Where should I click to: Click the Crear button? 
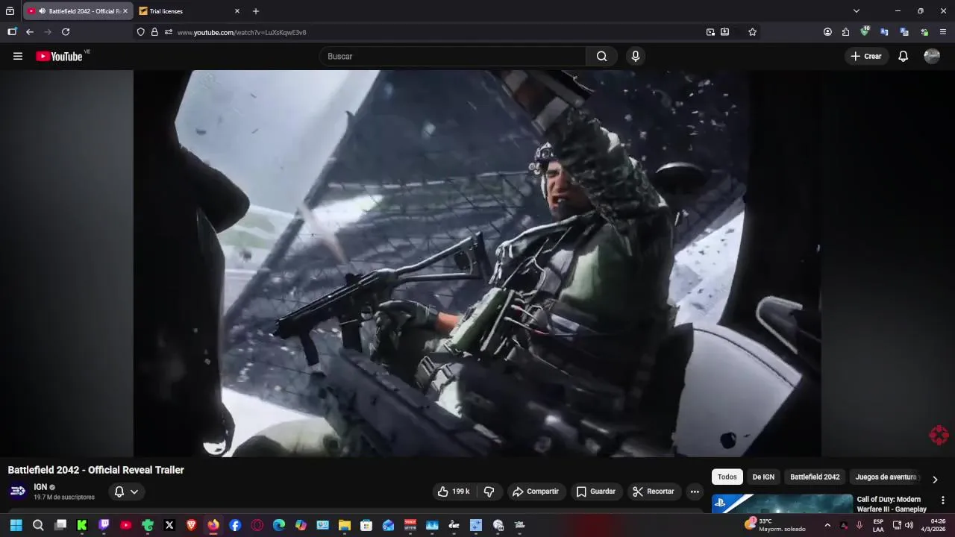[x=866, y=56]
